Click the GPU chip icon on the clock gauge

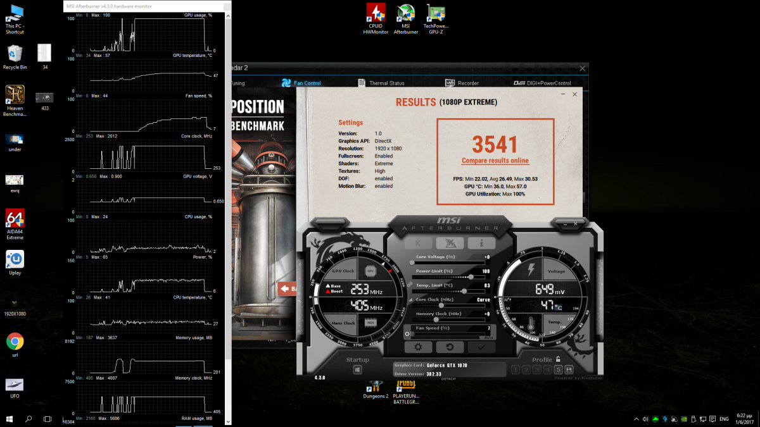[x=370, y=271]
